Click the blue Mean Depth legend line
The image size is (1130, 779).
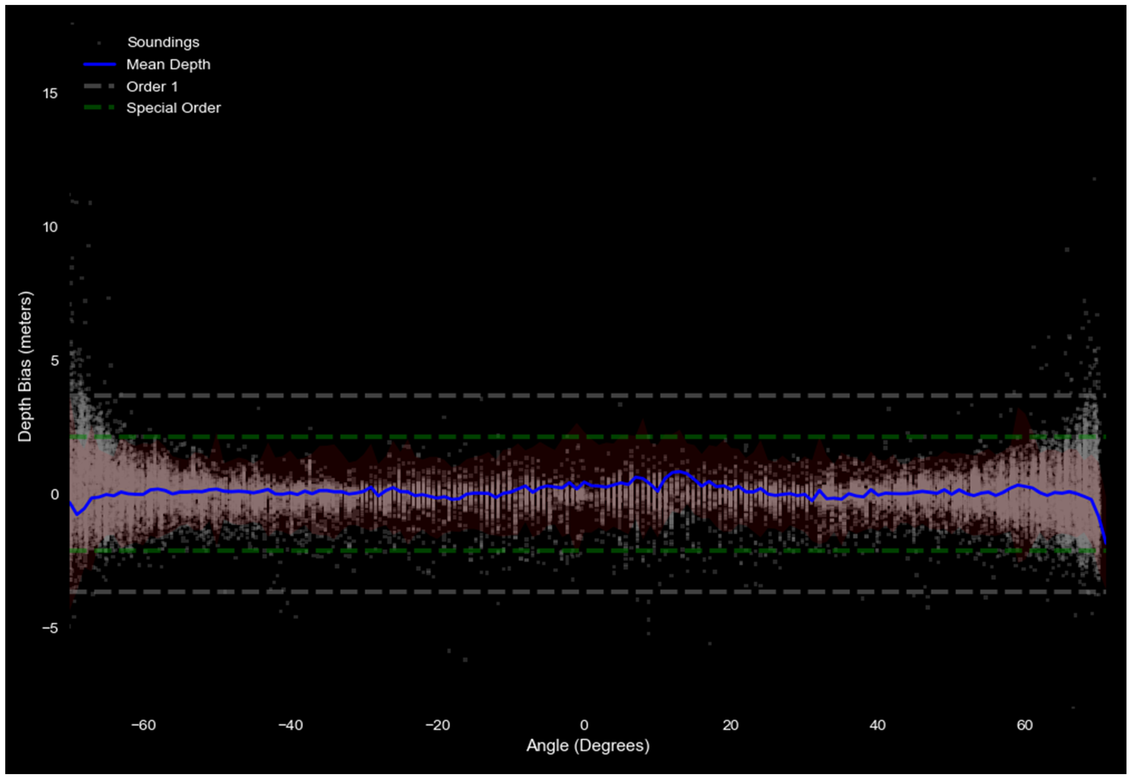point(100,64)
